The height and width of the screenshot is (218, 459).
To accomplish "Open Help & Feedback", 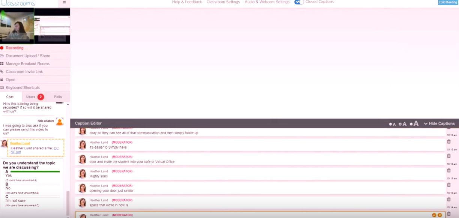I will click(x=187, y=2).
